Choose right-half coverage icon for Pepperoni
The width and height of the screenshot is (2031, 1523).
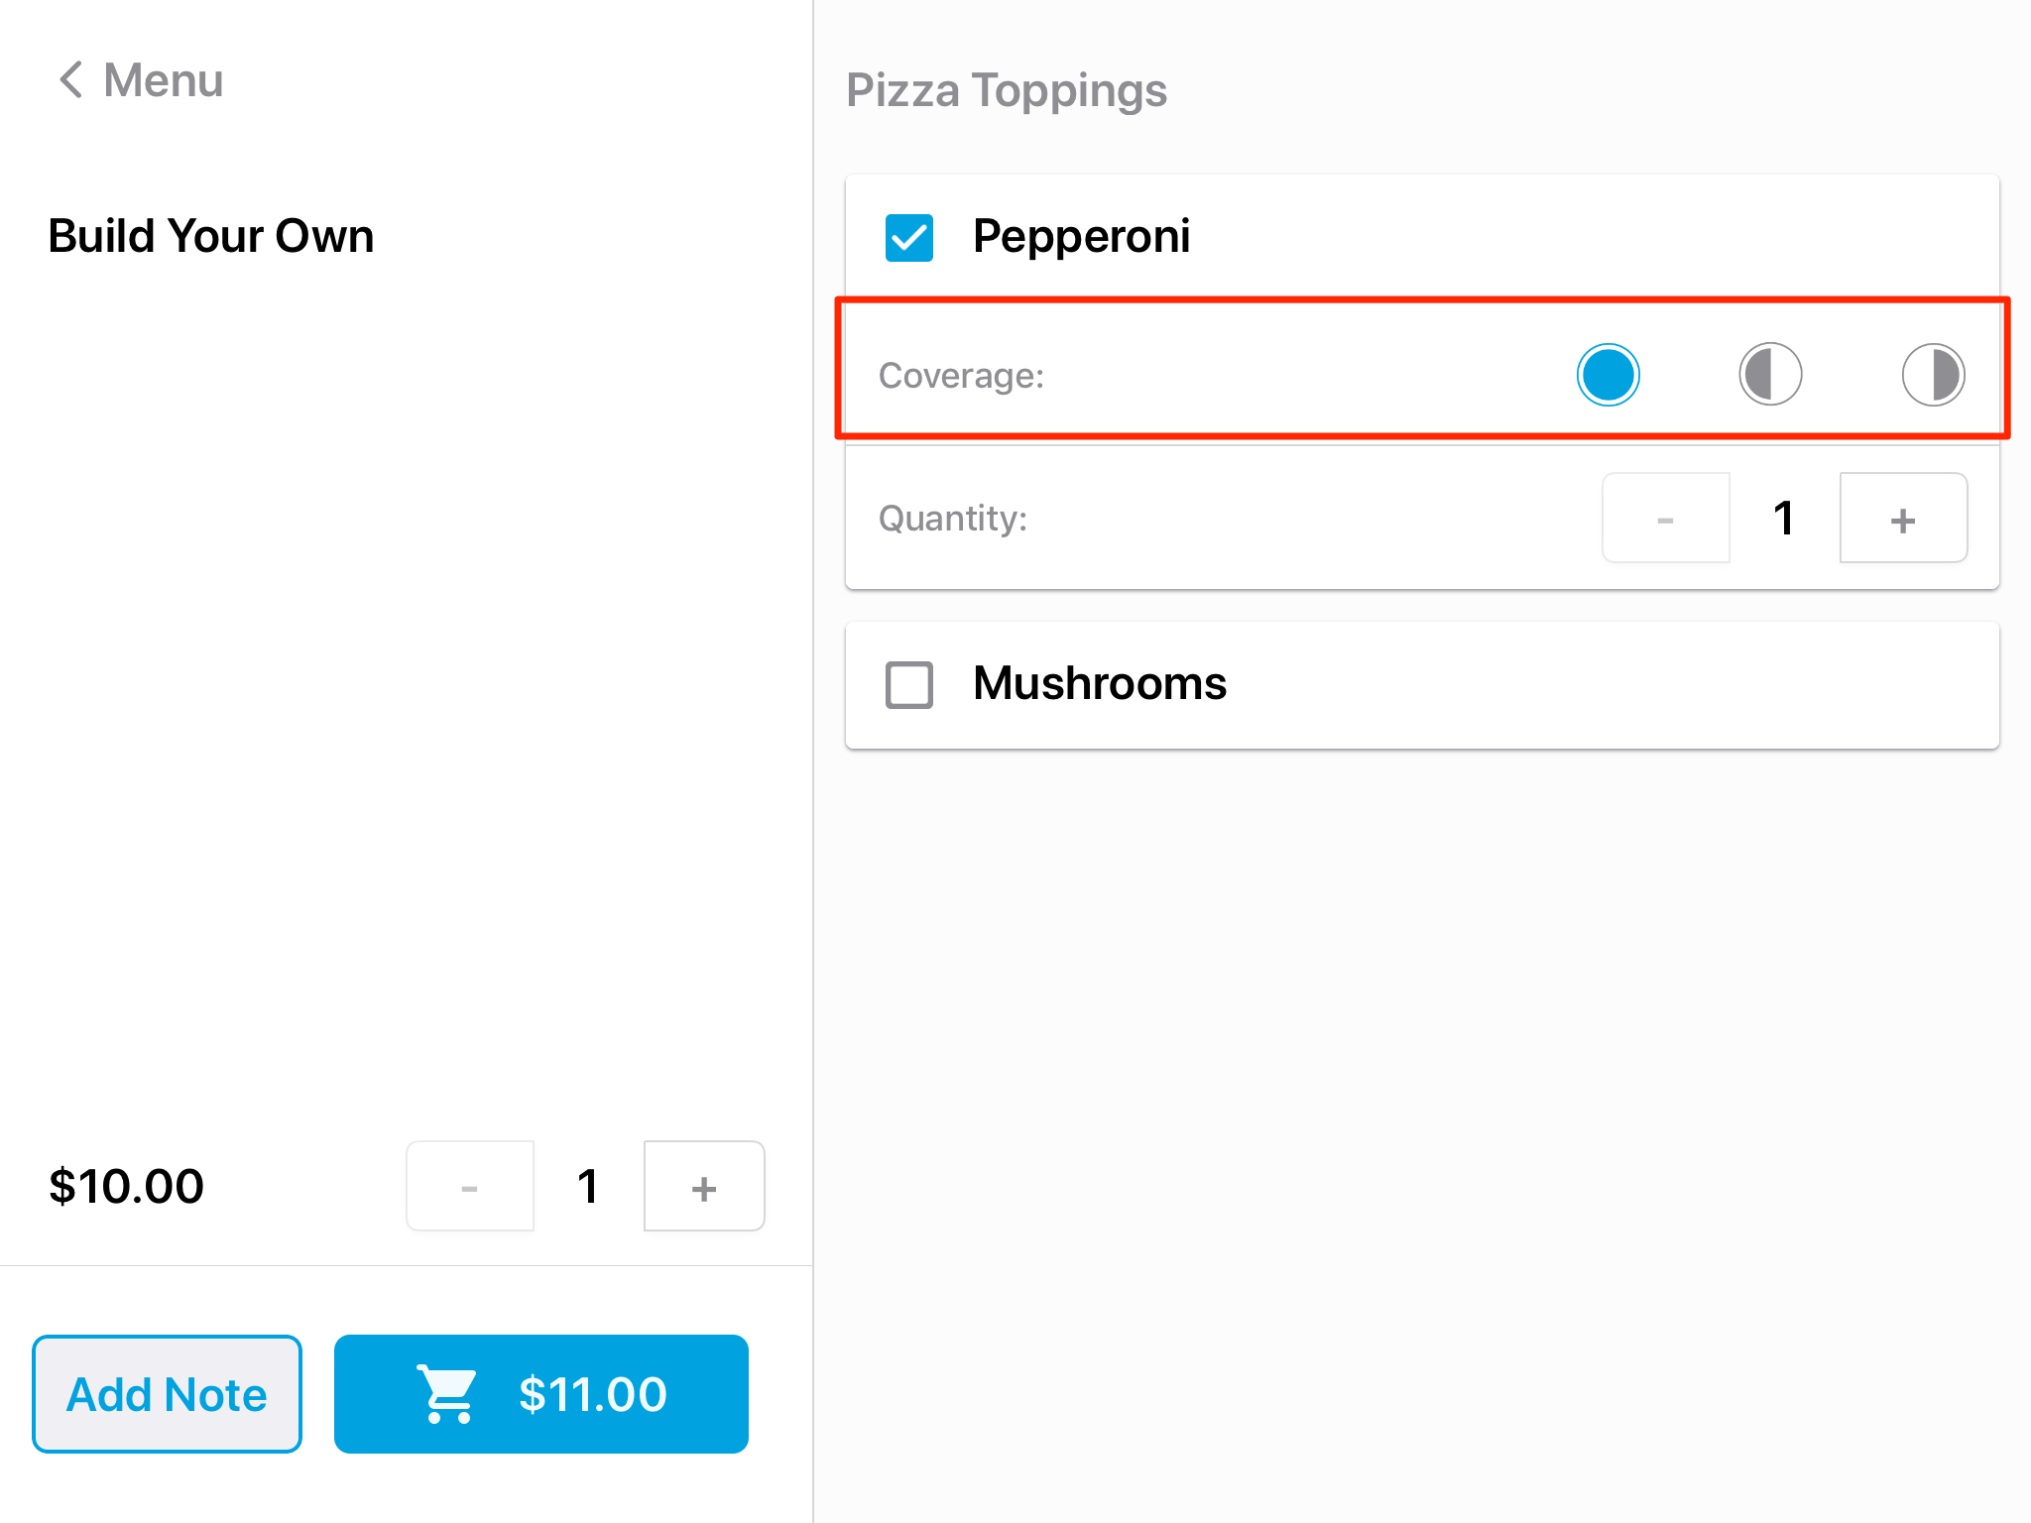(1933, 375)
